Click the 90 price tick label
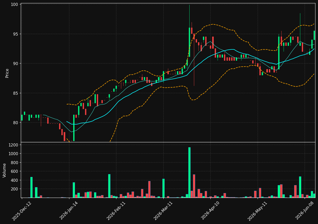Image resolution: width=318 pixels, height=224 pixels. 15,63
